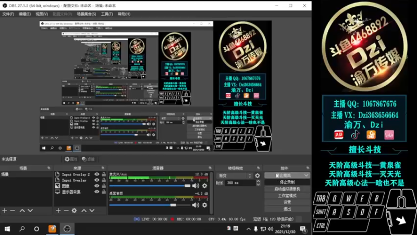Click the OBS preview canvas
417x235 pixels.
[155, 86]
